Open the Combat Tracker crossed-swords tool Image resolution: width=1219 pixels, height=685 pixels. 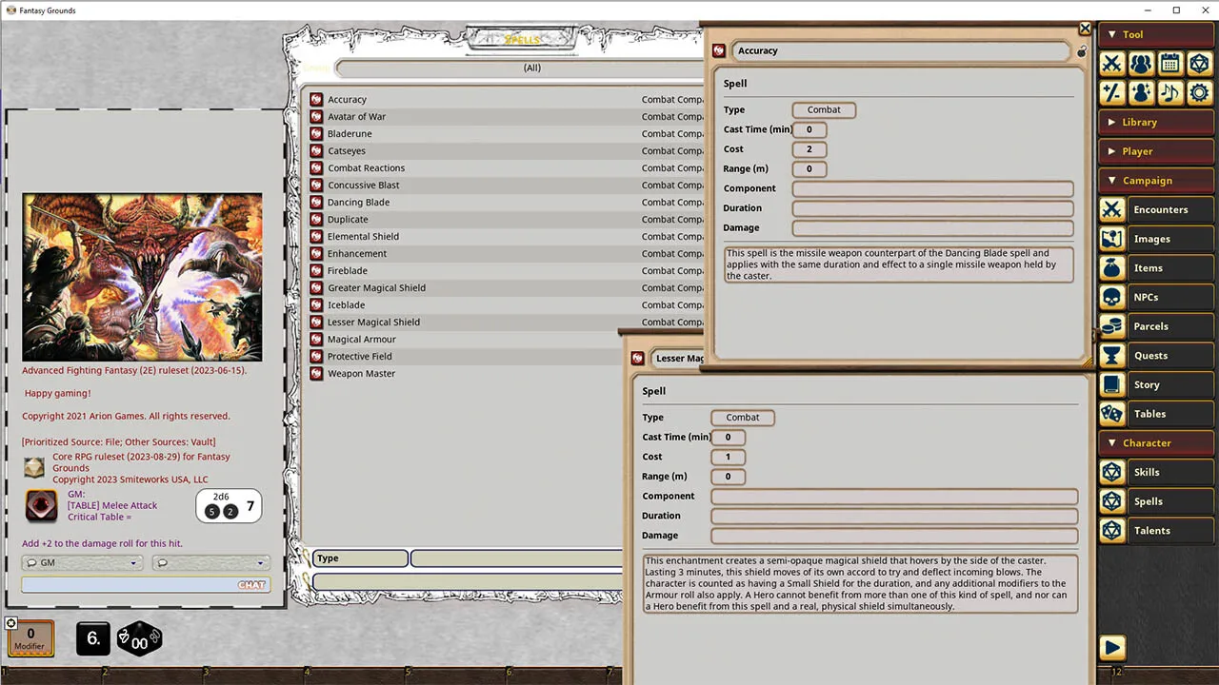point(1112,64)
